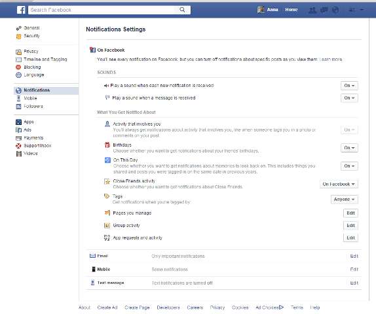Image resolution: width=376 pixels, height=314 pixels.
Task: Open the notification sound On dropdown
Action: tap(349, 86)
